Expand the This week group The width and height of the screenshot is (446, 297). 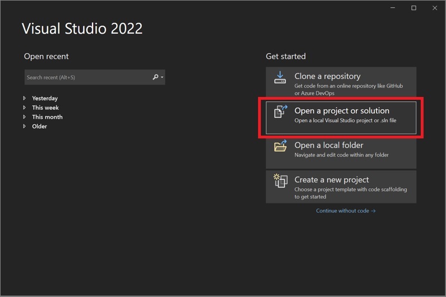(25, 108)
